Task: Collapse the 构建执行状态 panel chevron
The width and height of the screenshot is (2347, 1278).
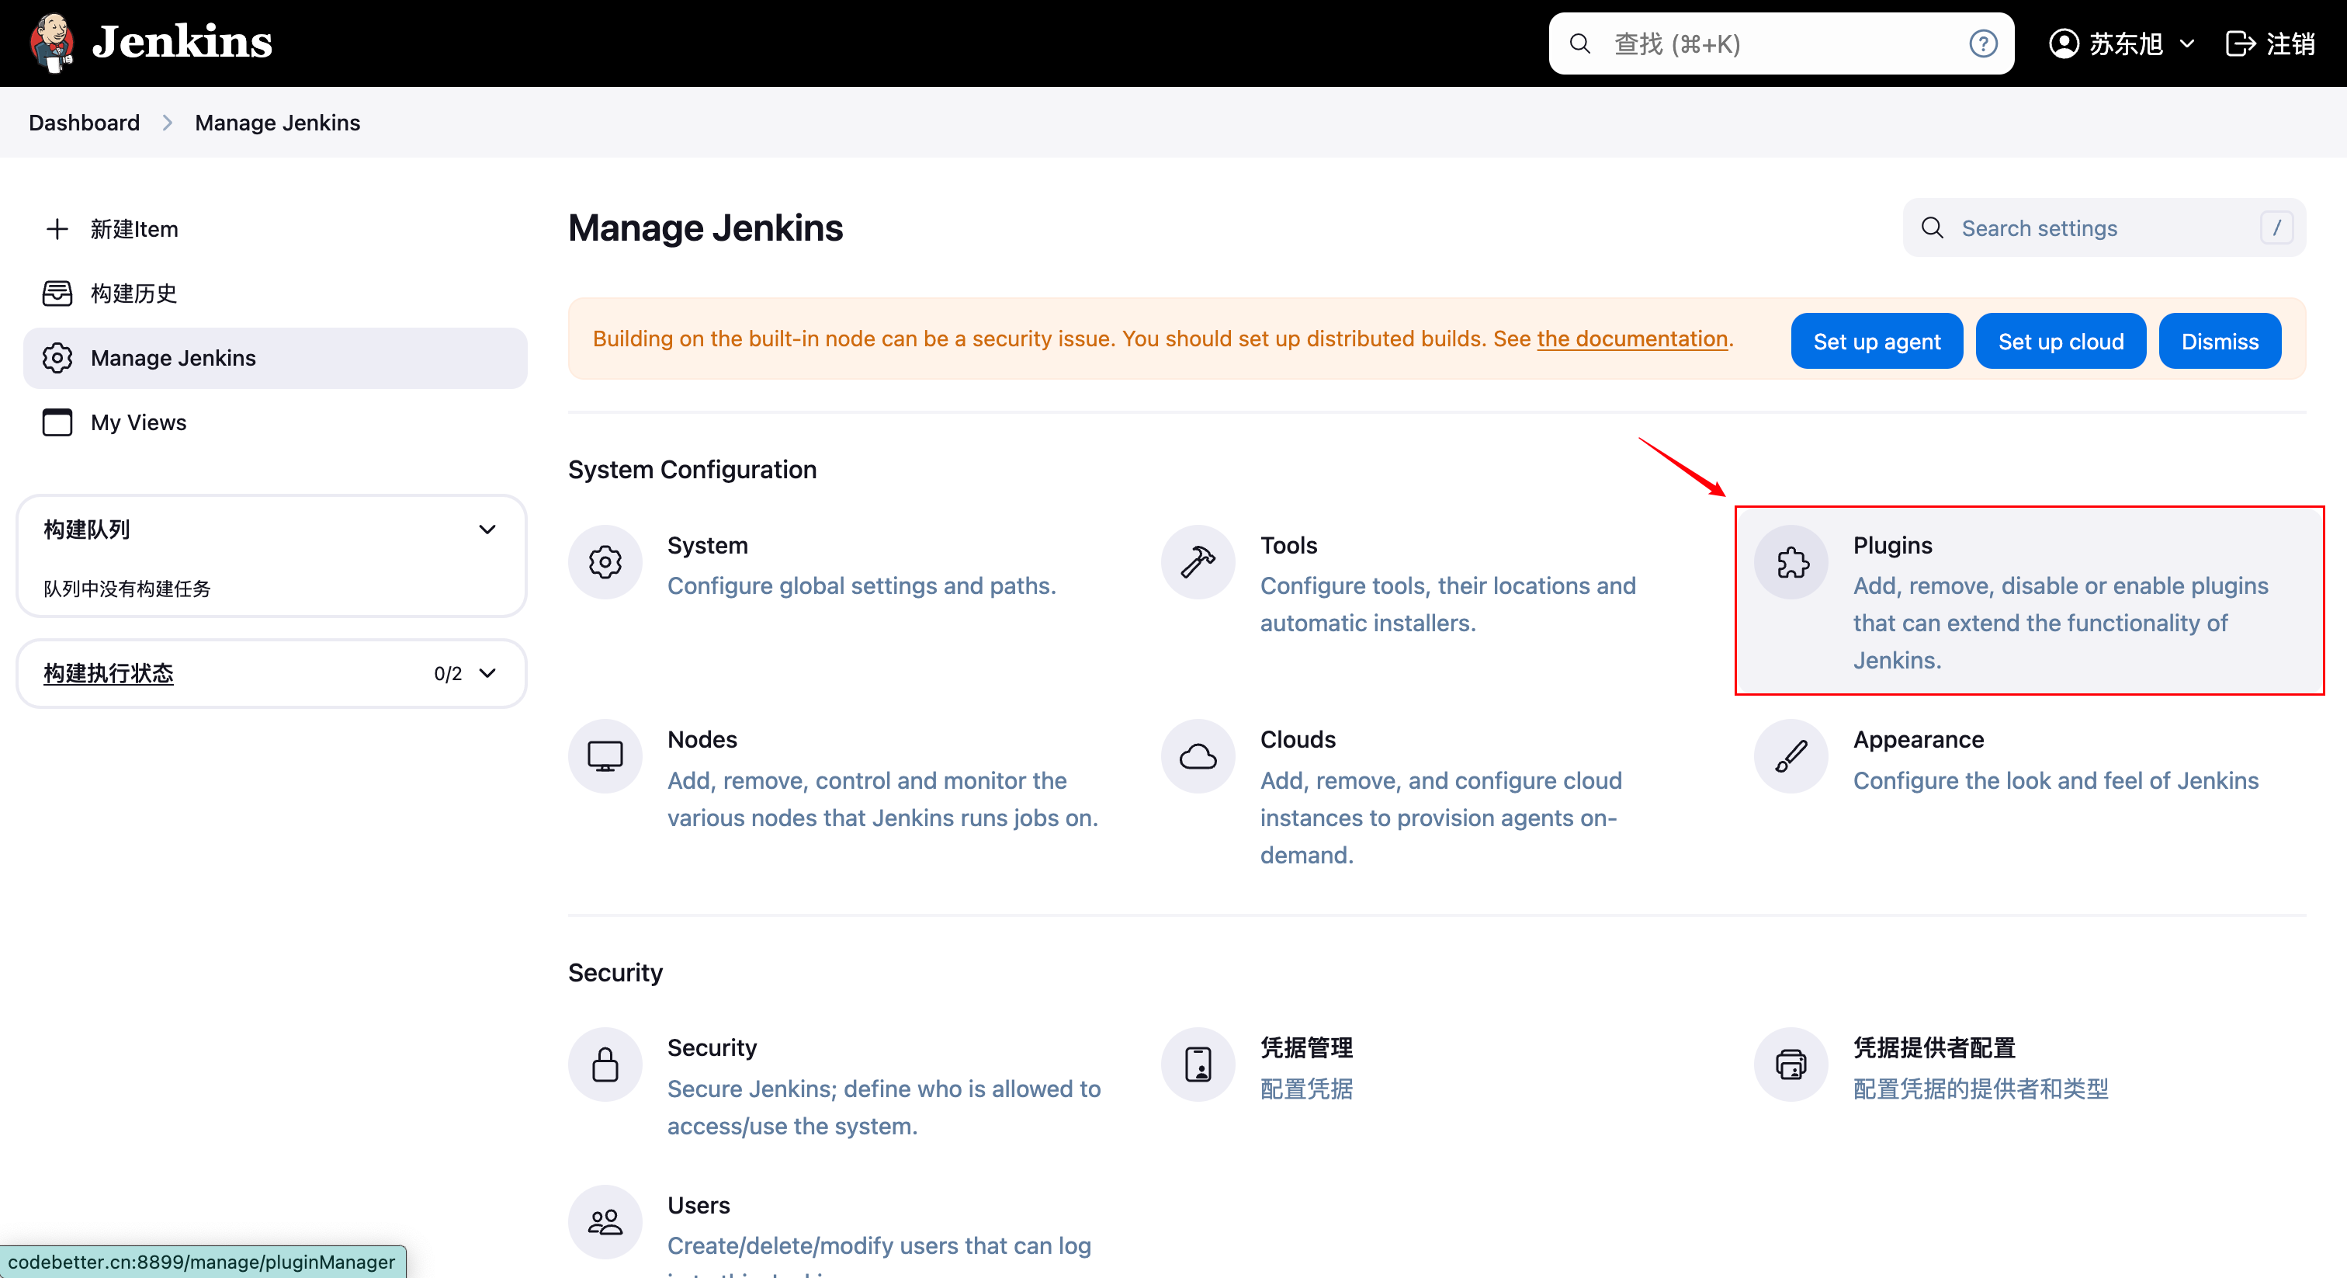Action: [x=487, y=674]
